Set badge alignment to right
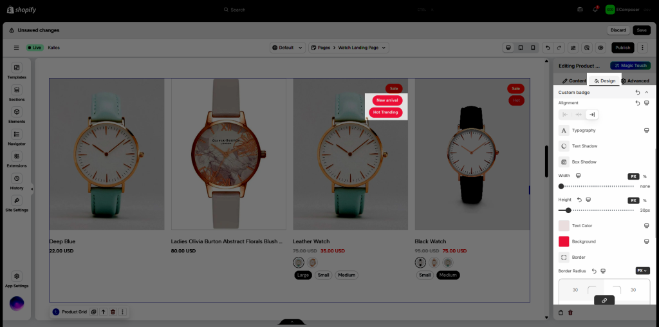This screenshot has width=659, height=327. pyautogui.click(x=592, y=115)
